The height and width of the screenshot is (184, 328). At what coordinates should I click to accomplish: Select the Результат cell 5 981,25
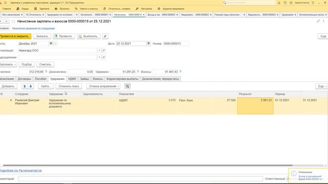pyautogui.click(x=255, y=106)
